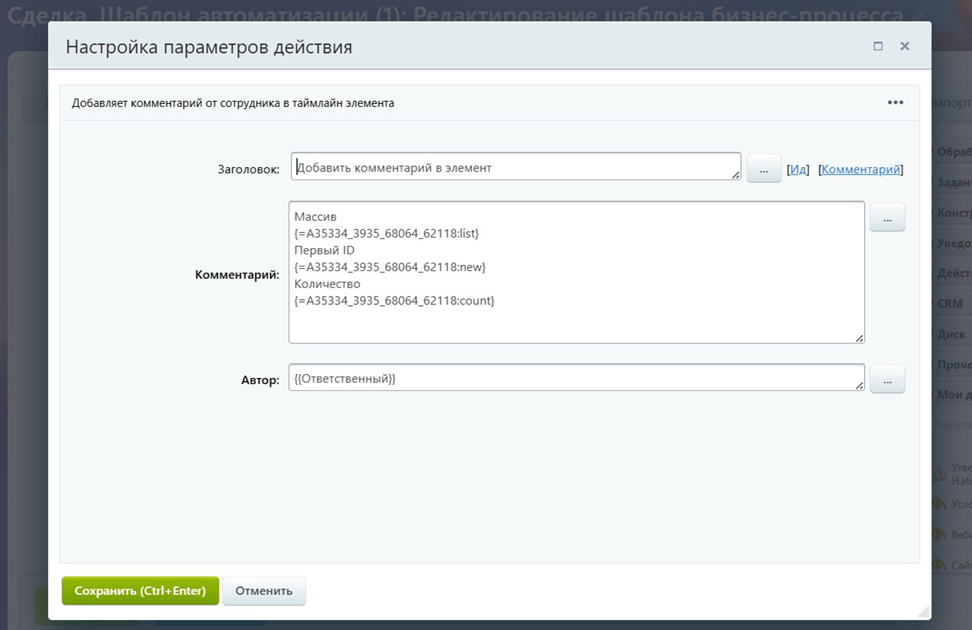This screenshot has height=630, width=972.
Task: Click the Комментарий link in brackets
Action: coord(860,170)
